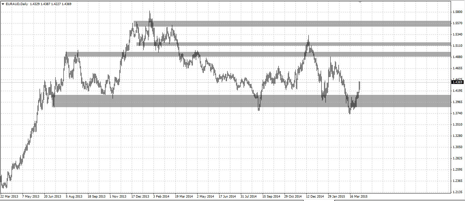Click the 1.4880 price scale label
This screenshot has width=465, height=201.
click(x=457, y=57)
